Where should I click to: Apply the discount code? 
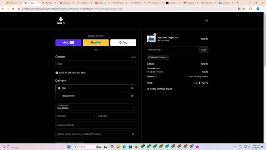point(204,50)
